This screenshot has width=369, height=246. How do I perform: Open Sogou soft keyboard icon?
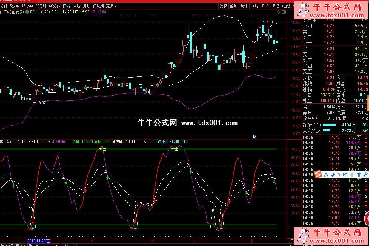(x=346, y=174)
